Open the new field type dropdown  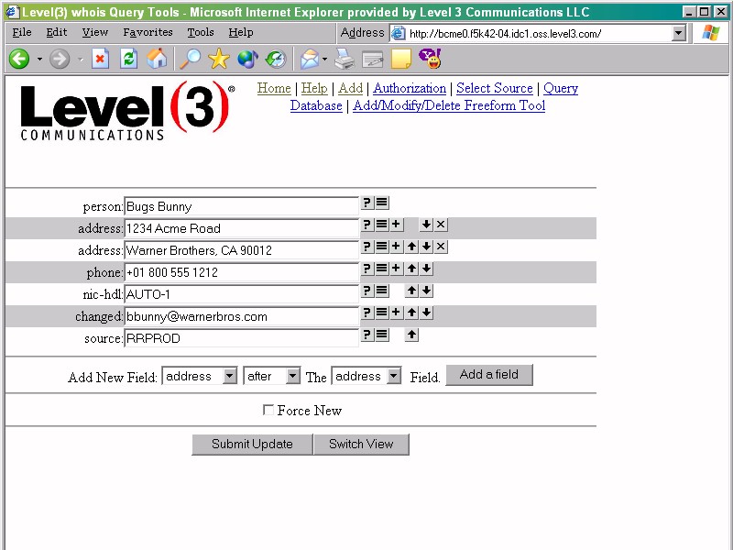pos(200,376)
